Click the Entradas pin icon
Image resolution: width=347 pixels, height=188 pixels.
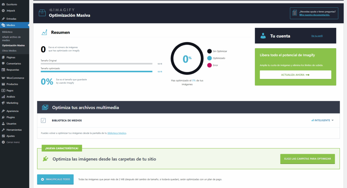pos(3,19)
